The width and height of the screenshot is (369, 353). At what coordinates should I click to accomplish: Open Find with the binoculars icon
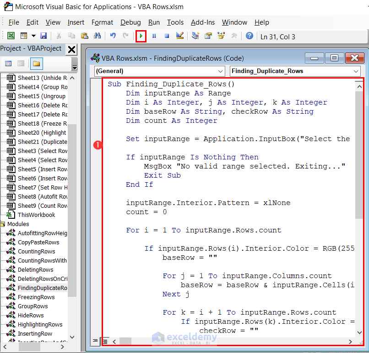[x=97, y=36]
